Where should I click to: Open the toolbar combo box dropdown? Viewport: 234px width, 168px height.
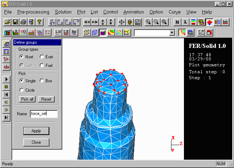[x=172, y=33]
